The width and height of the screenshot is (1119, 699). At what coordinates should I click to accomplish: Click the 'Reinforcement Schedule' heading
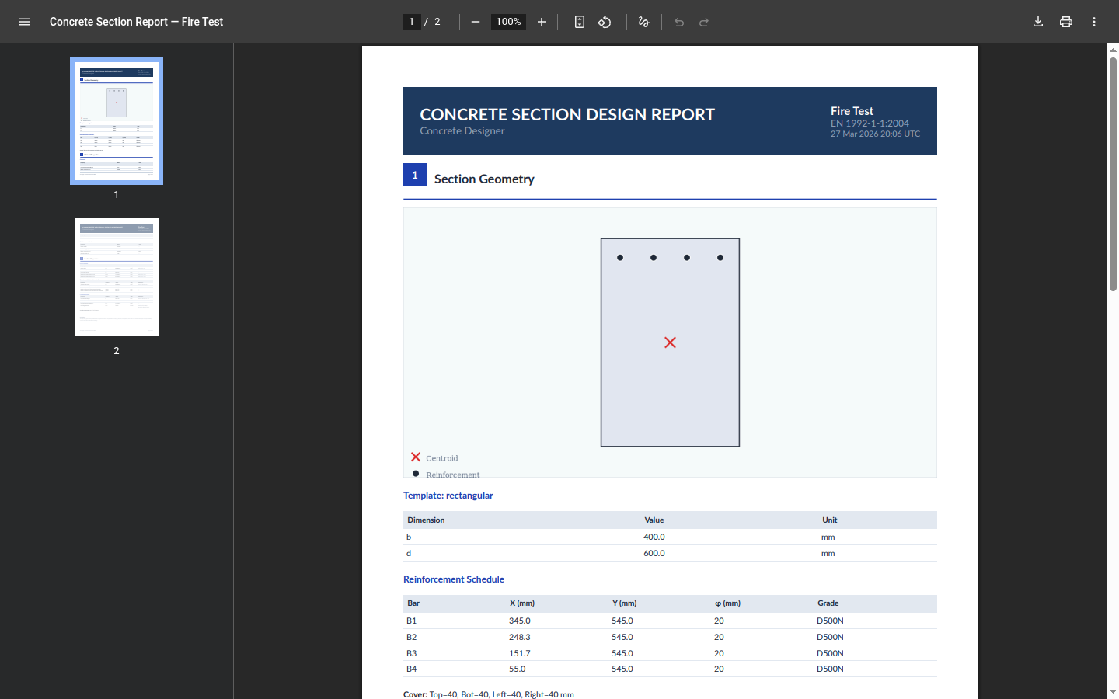click(x=454, y=579)
